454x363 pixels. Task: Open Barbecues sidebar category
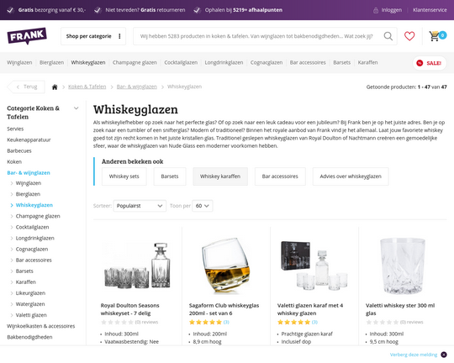click(x=19, y=150)
